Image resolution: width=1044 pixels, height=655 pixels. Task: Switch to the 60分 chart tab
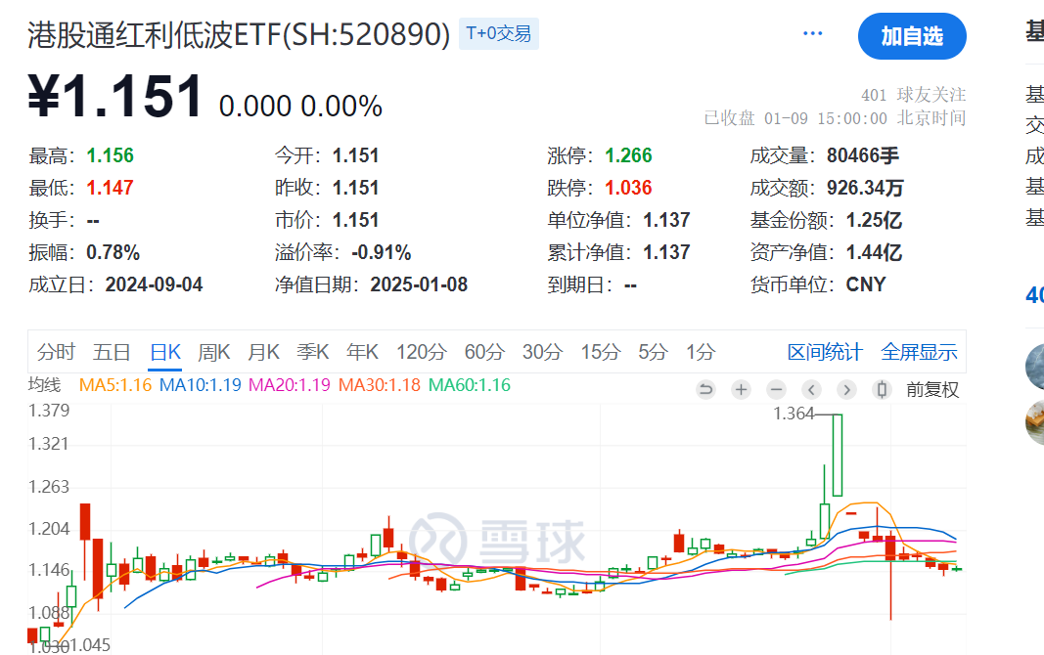point(484,352)
